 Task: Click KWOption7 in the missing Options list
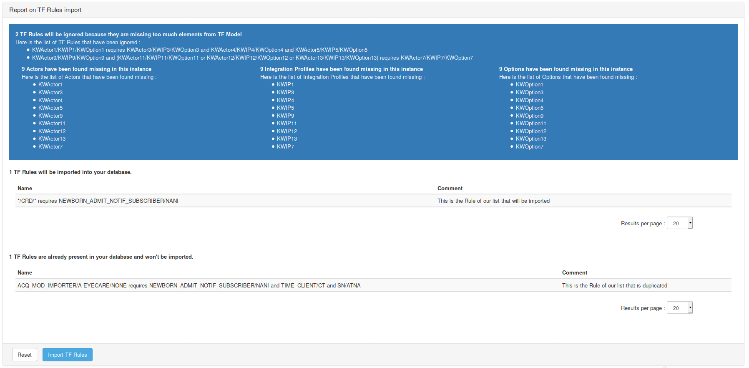pyautogui.click(x=529, y=146)
